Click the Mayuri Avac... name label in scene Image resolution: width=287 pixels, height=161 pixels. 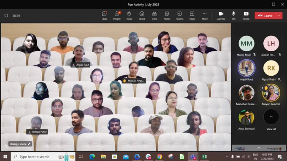pyautogui.click(x=134, y=81)
